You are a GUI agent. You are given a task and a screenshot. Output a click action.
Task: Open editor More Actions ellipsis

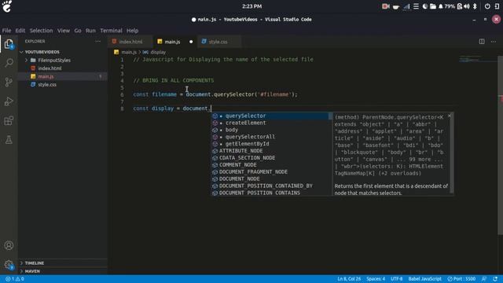(x=494, y=42)
